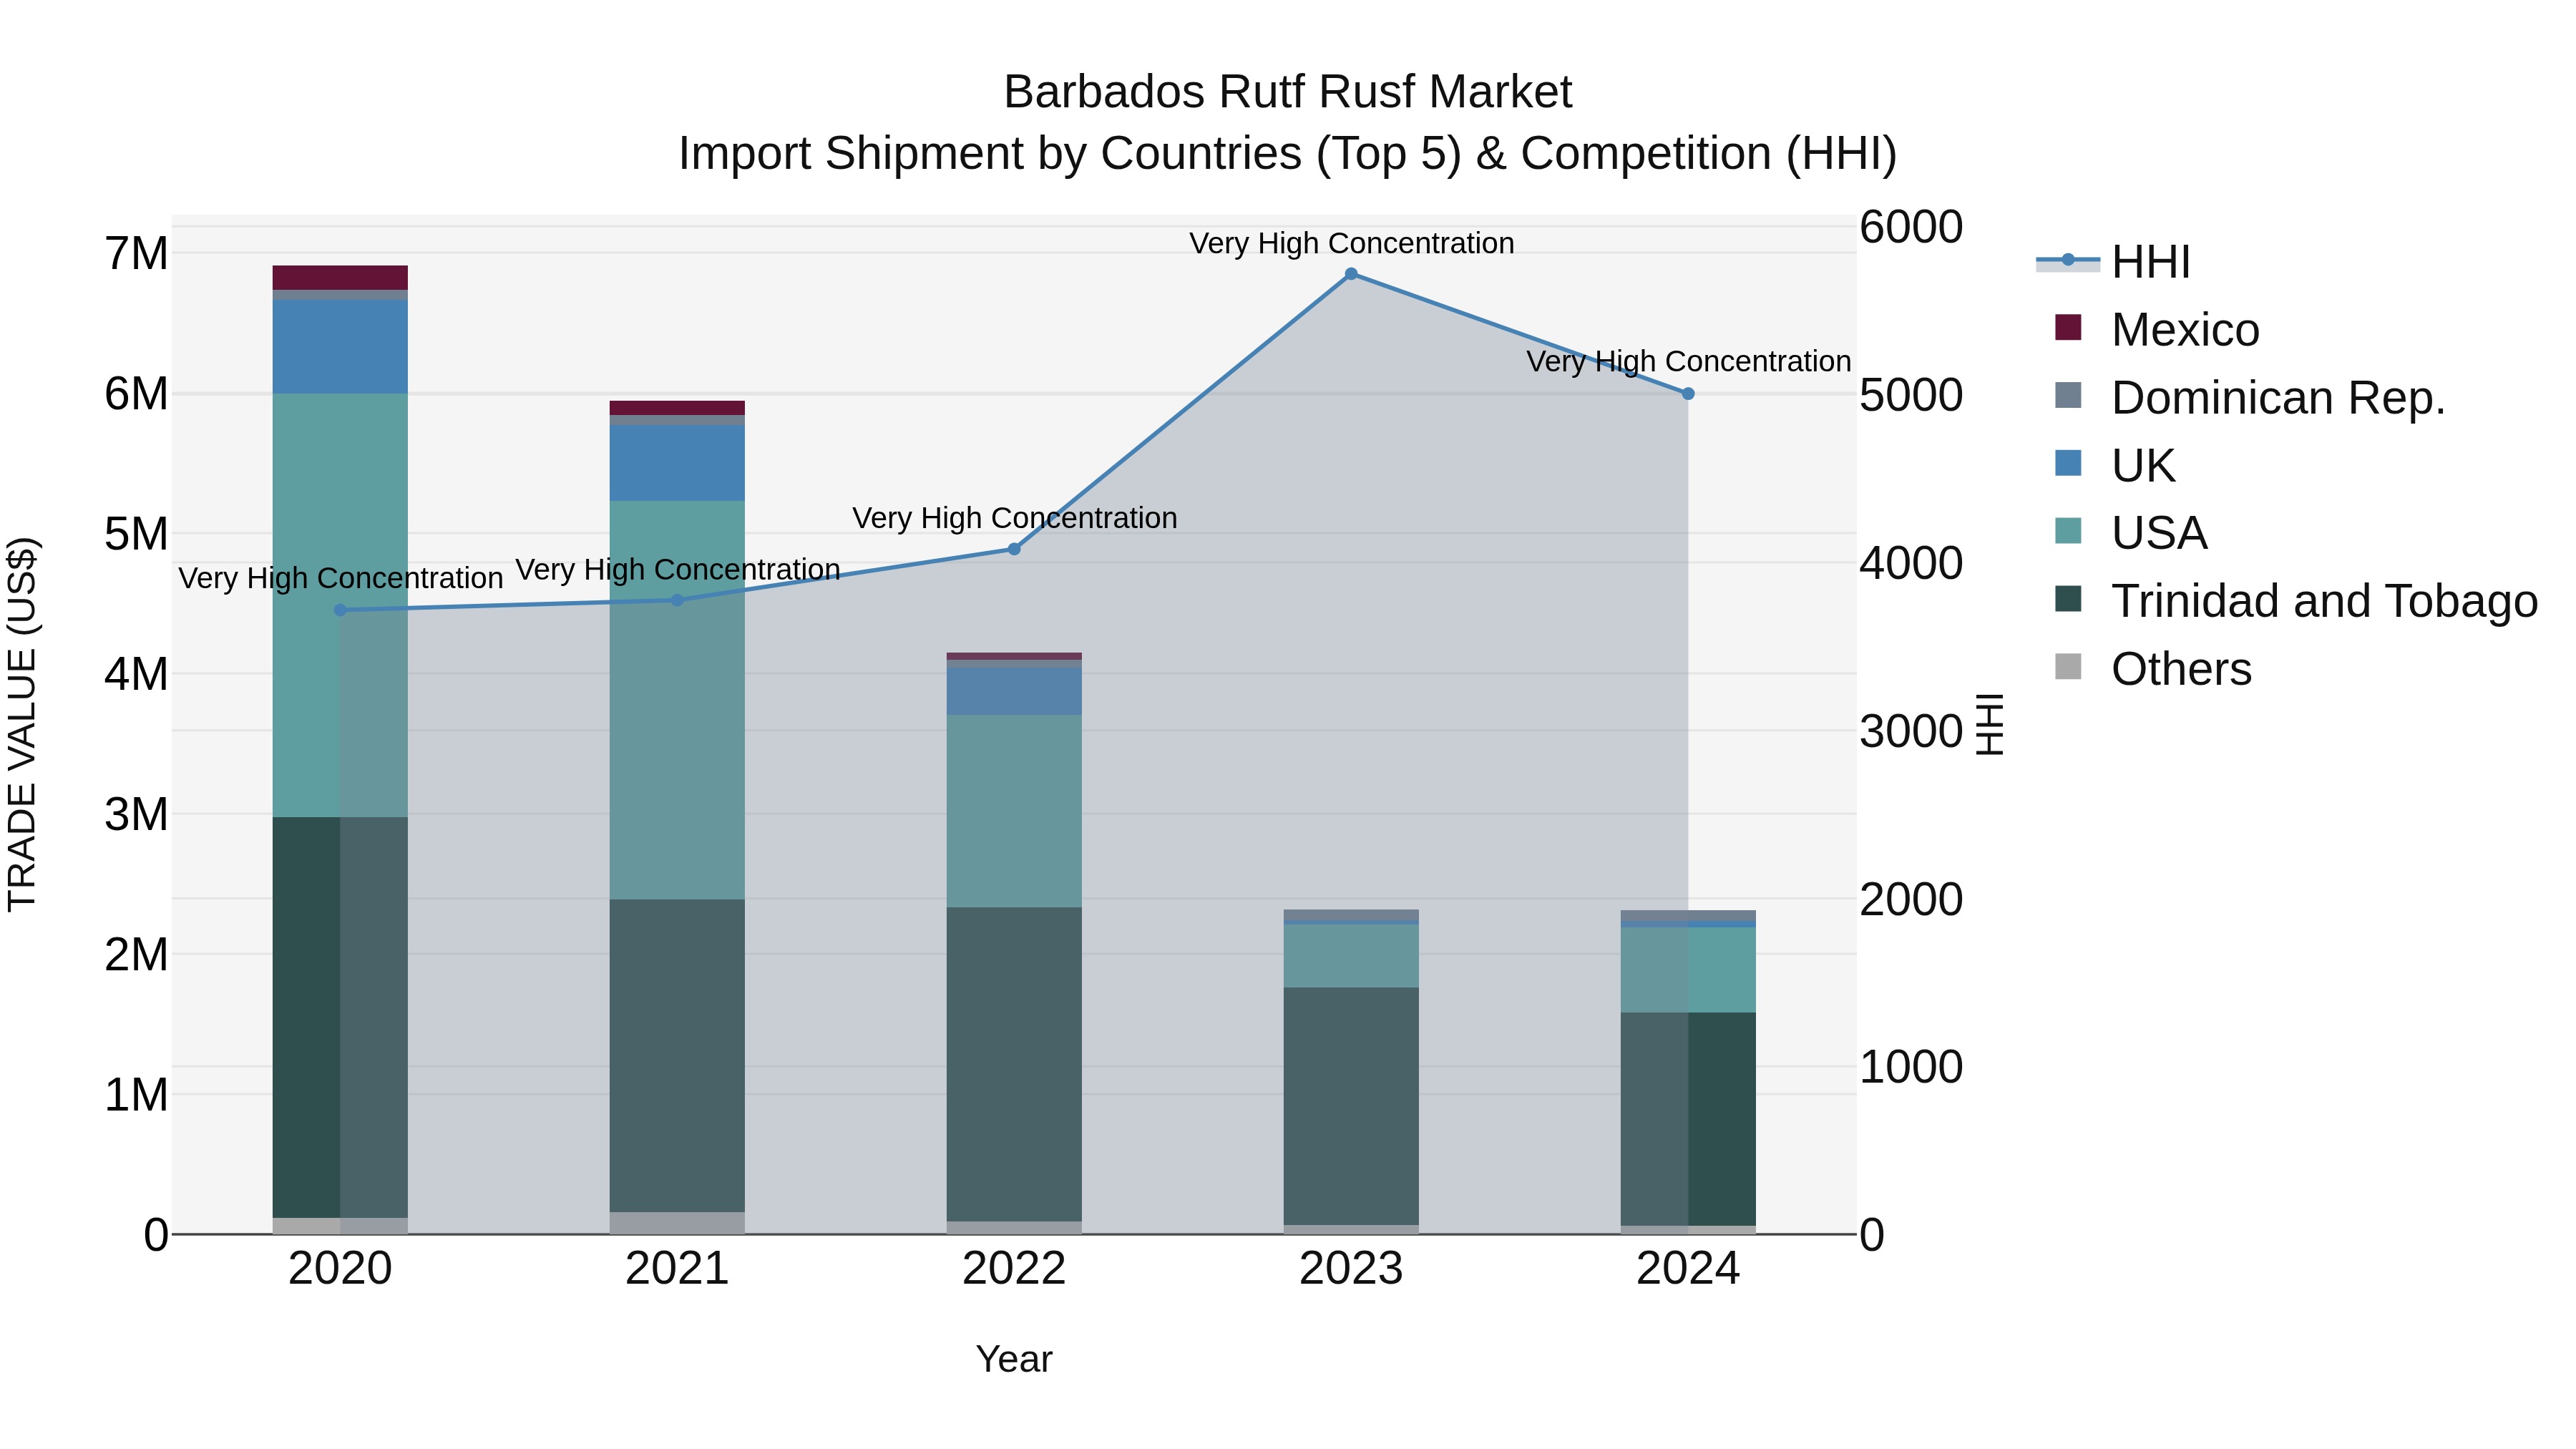Click the HHI data point for 2021
Viewport: 2576px width, 1449px height.
[x=677, y=600]
